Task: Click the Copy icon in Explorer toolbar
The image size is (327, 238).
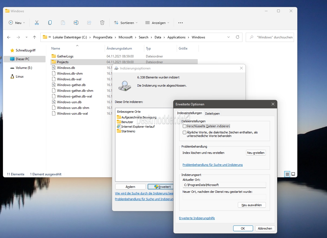Action: [50, 23]
